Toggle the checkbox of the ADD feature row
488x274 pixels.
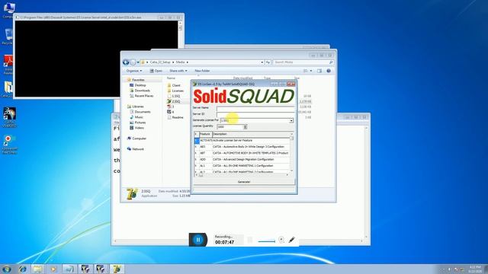coord(197,159)
